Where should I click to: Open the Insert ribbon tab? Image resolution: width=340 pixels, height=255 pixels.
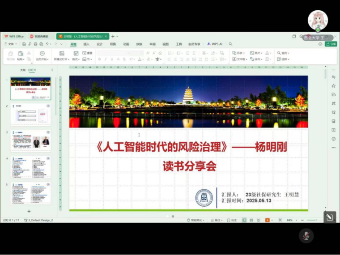tap(86, 44)
